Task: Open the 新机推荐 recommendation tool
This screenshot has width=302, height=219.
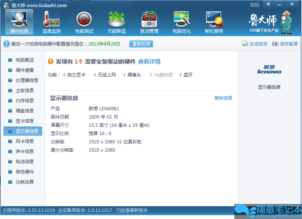Action: click(214, 22)
